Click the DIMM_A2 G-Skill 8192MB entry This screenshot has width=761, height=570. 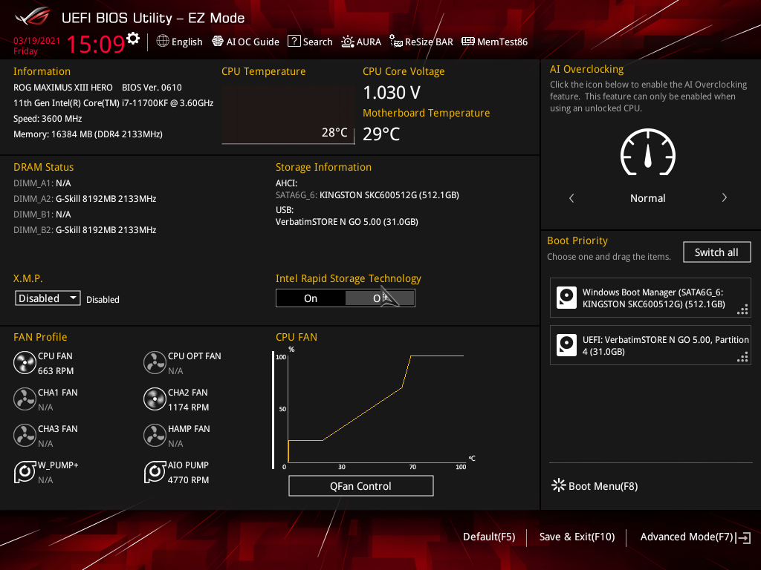[85, 199]
